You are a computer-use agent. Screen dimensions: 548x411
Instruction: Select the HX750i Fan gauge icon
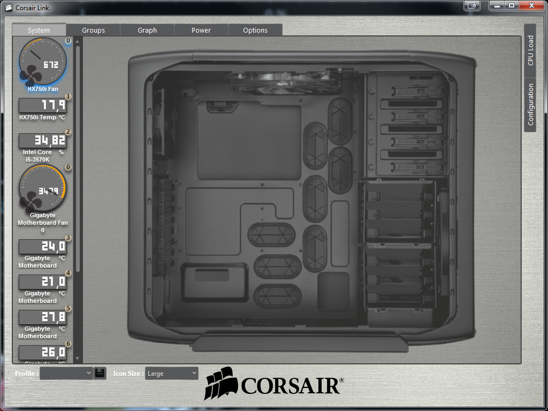(42, 62)
